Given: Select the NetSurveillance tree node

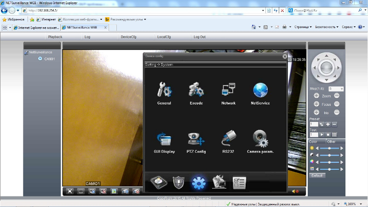Looking at the screenshot, I should pos(40,52).
